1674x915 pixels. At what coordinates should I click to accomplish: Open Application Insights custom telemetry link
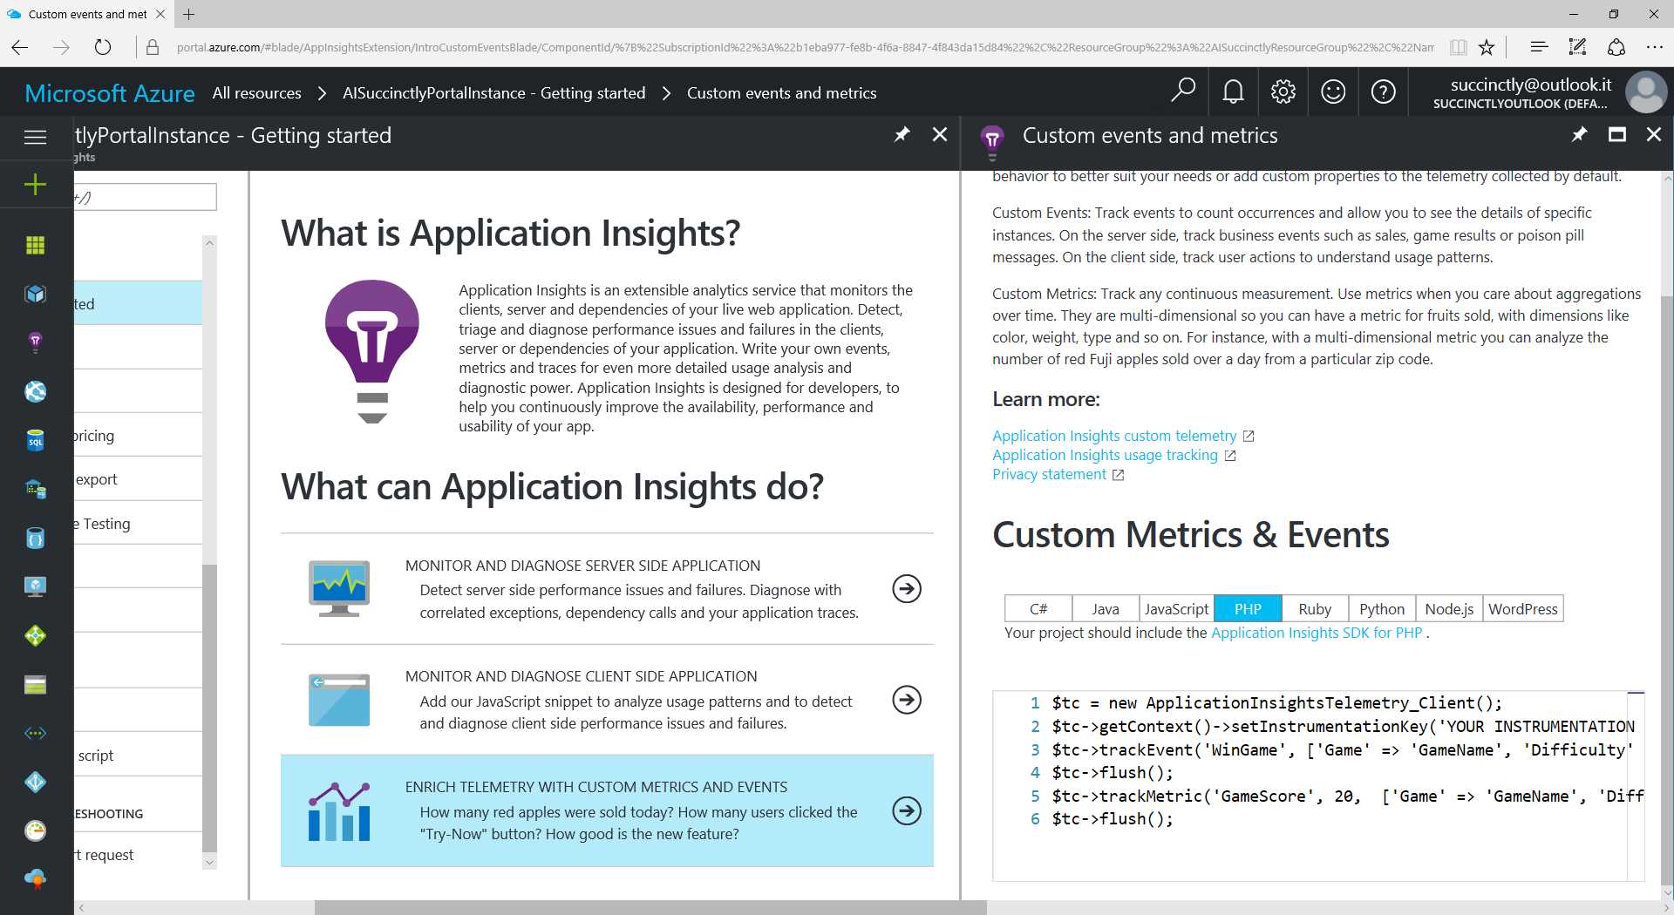(x=1114, y=436)
